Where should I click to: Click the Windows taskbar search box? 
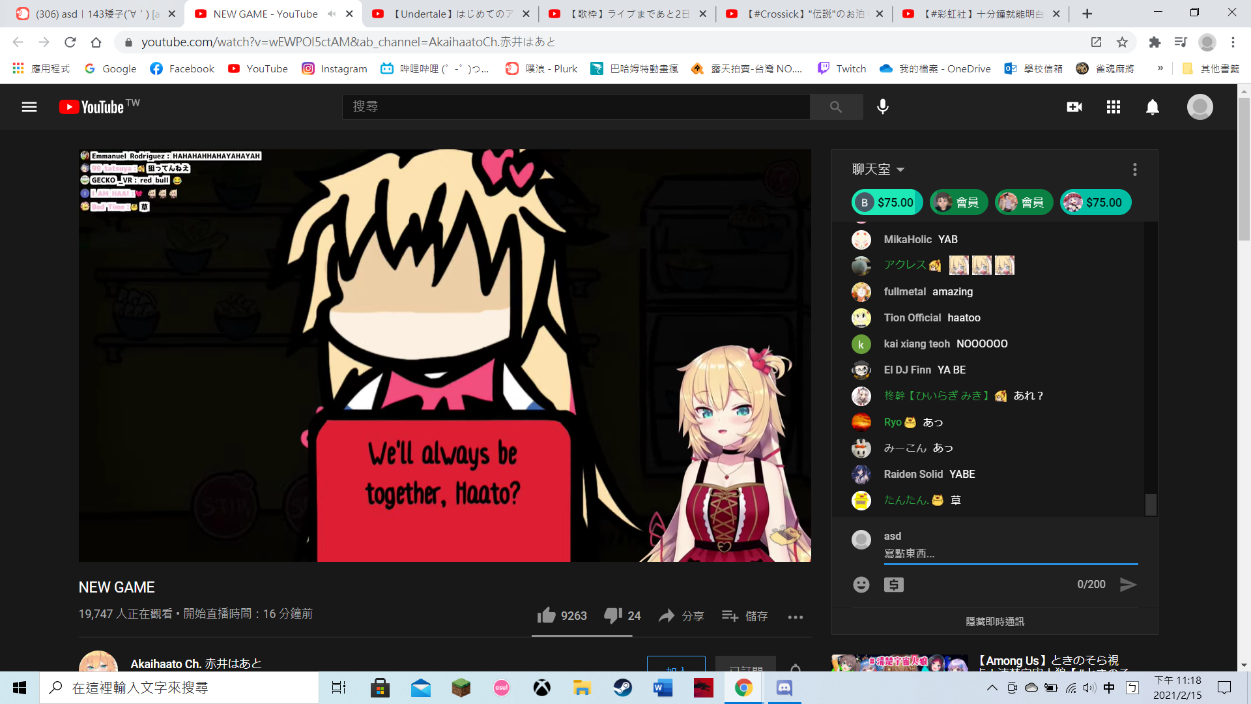tap(179, 688)
